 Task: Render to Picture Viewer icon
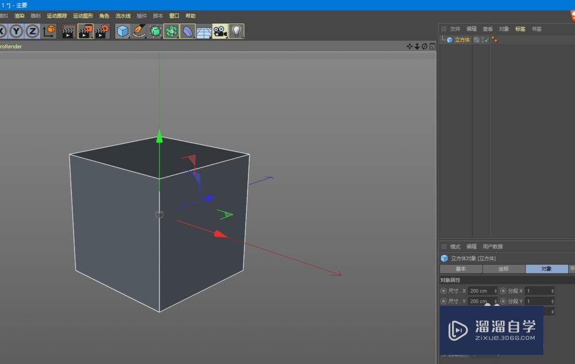pyautogui.click(x=85, y=31)
